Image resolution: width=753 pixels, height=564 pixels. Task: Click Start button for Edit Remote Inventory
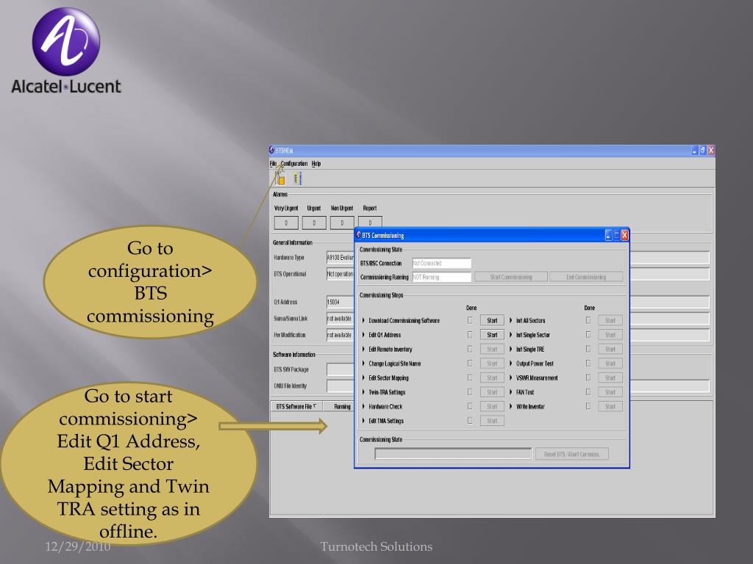(x=492, y=349)
